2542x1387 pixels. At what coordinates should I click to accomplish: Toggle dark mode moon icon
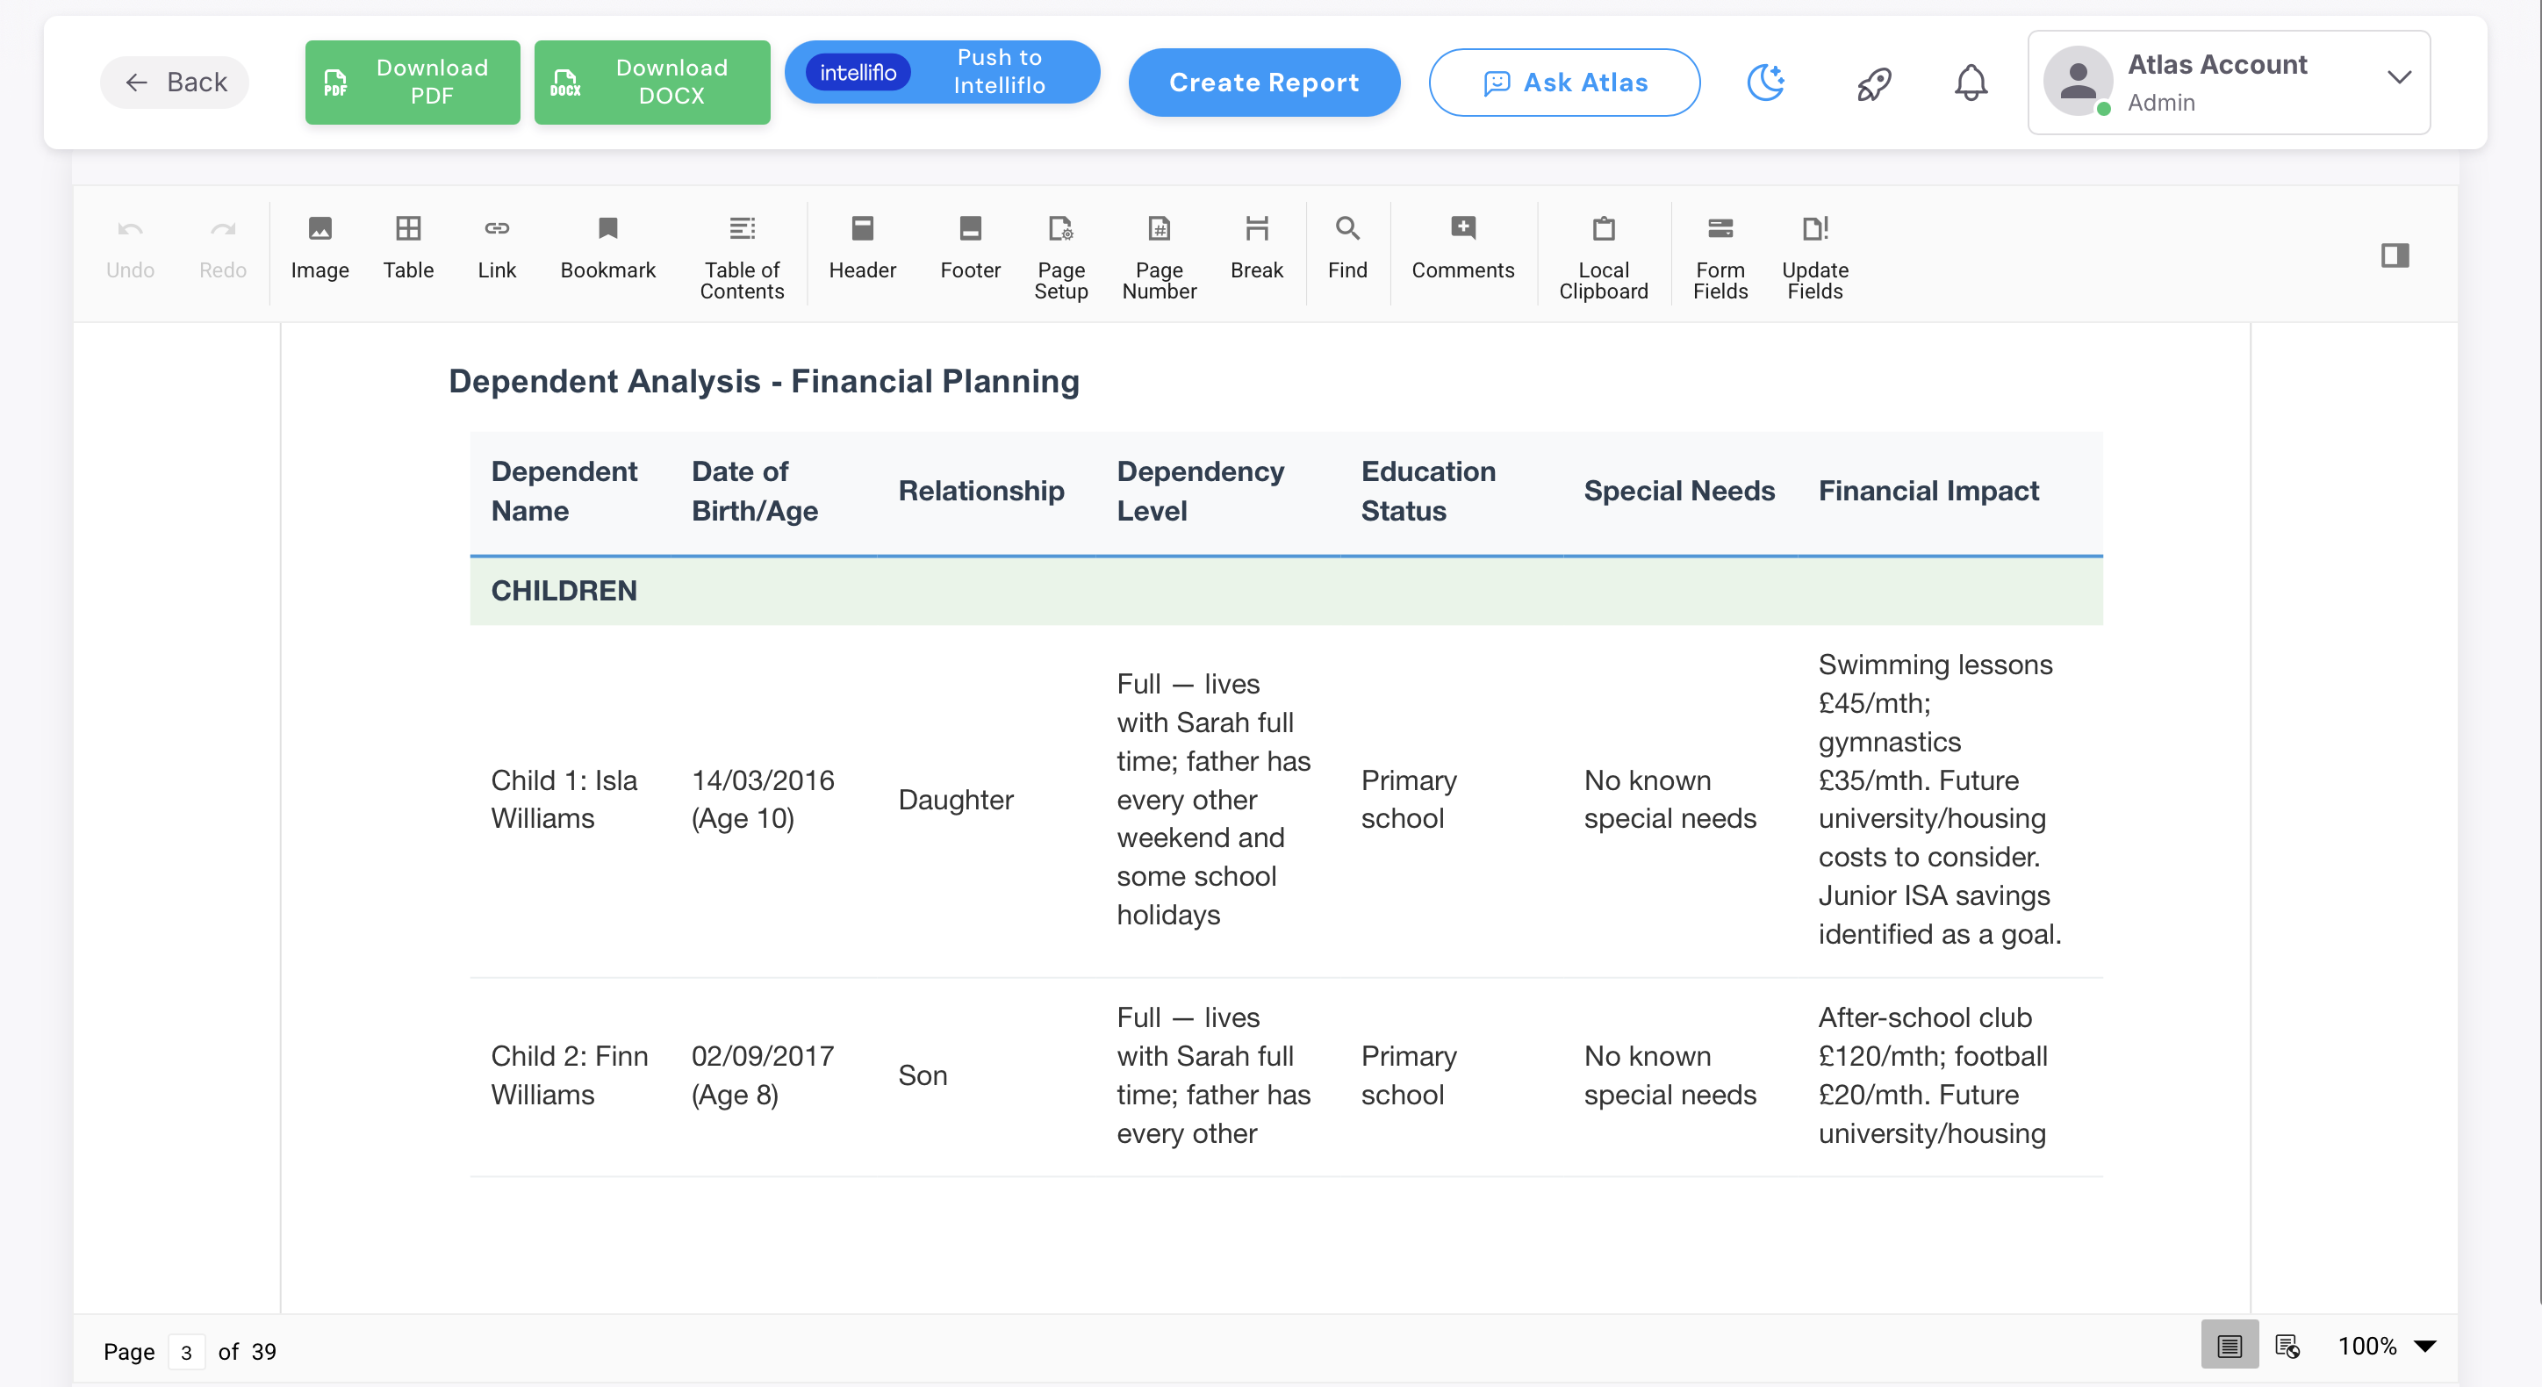pos(1765,83)
